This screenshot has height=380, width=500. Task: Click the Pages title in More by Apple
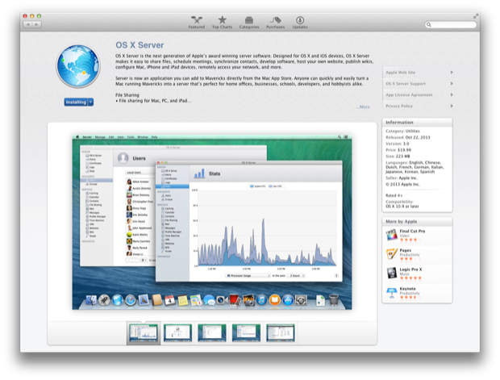click(406, 250)
